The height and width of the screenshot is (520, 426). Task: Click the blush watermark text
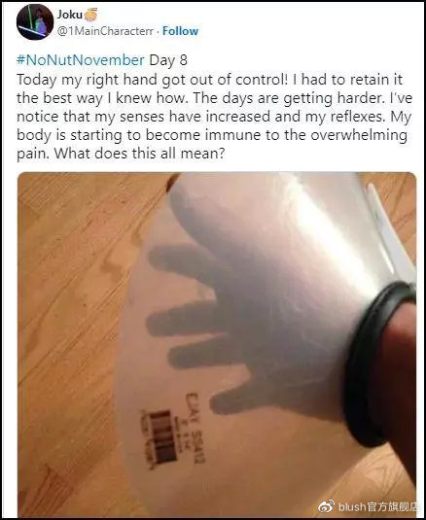[x=379, y=506]
